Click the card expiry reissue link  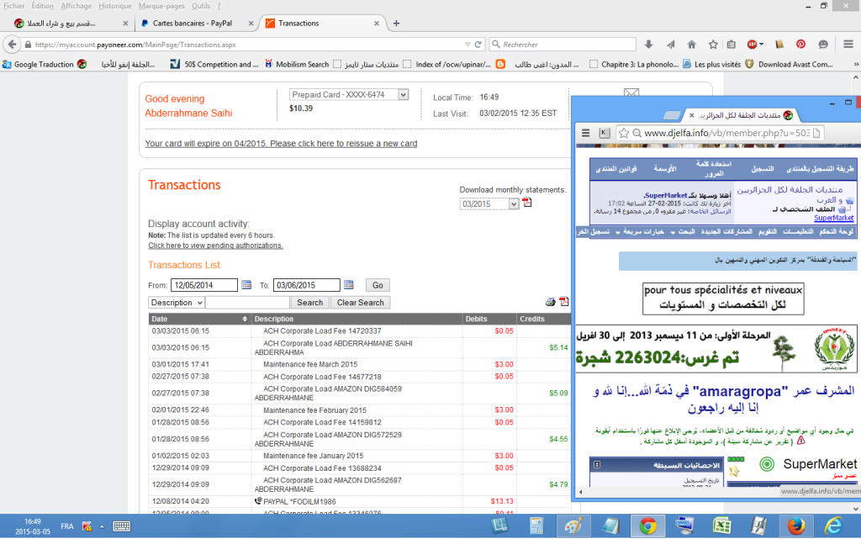click(x=281, y=143)
